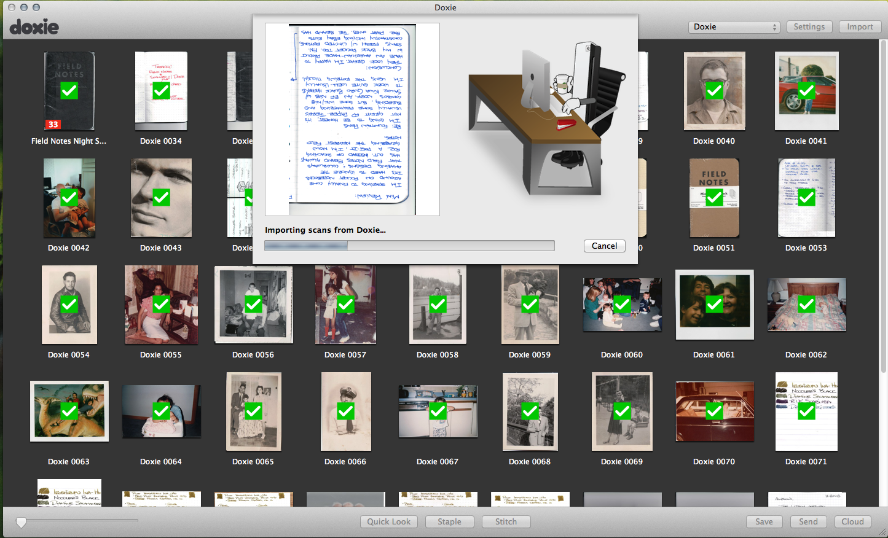888x538 pixels.
Task: Click the thumbnail size slider handle
Action: pyautogui.click(x=22, y=522)
